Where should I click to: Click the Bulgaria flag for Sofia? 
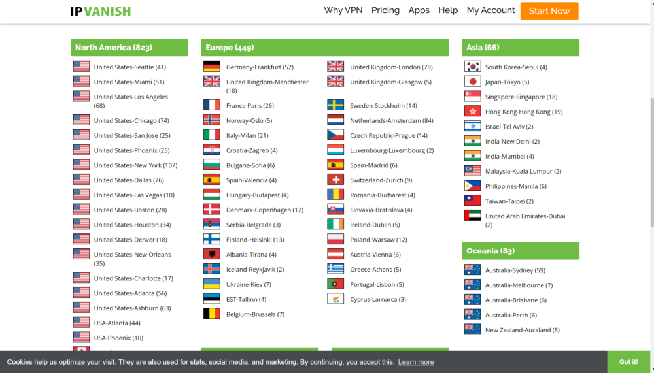(211, 165)
